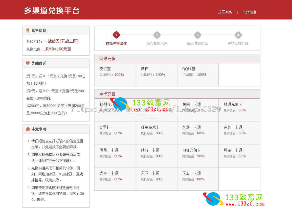Click the 奖励赠送 heart icon
This screenshot has height=217, width=292.
click(x=28, y=63)
